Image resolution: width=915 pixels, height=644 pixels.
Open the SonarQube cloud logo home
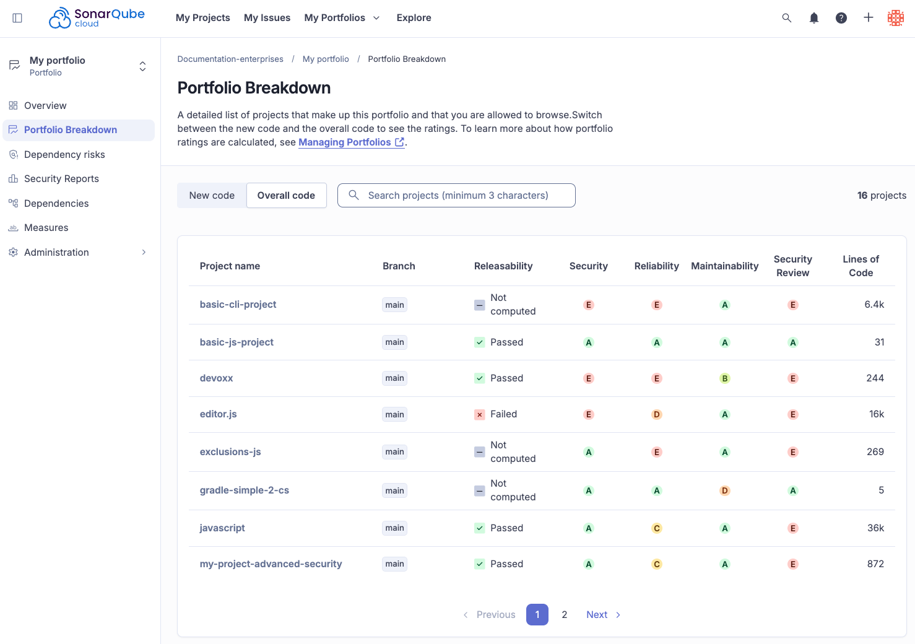(x=97, y=18)
